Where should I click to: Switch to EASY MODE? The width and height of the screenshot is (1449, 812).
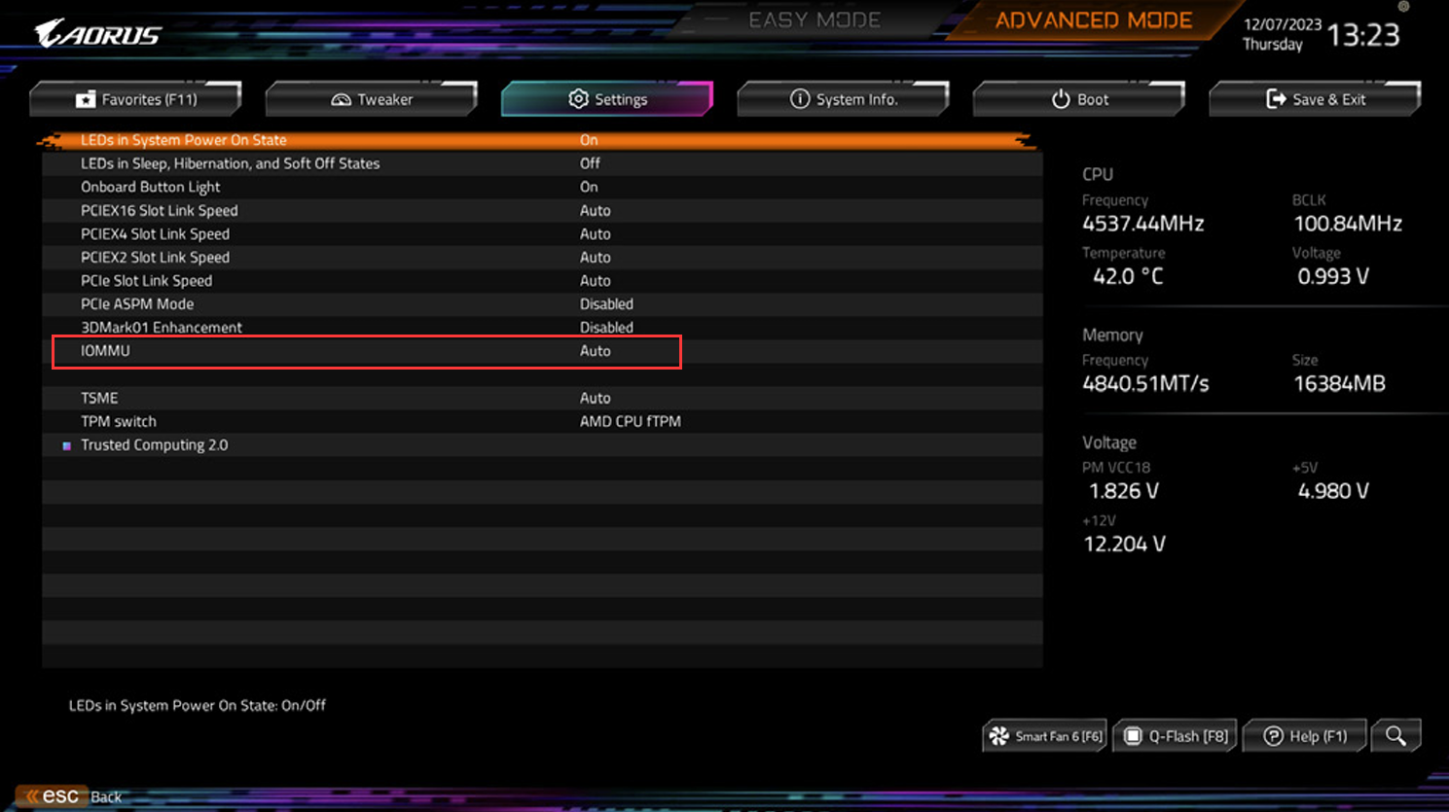pos(815,20)
